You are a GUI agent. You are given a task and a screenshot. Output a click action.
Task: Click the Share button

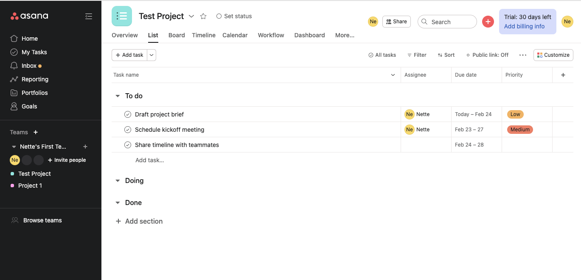pos(396,22)
